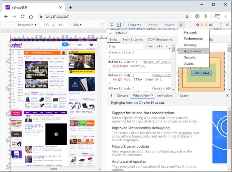Switch to the Elements tab
232x172 pixels.
[x=134, y=25]
